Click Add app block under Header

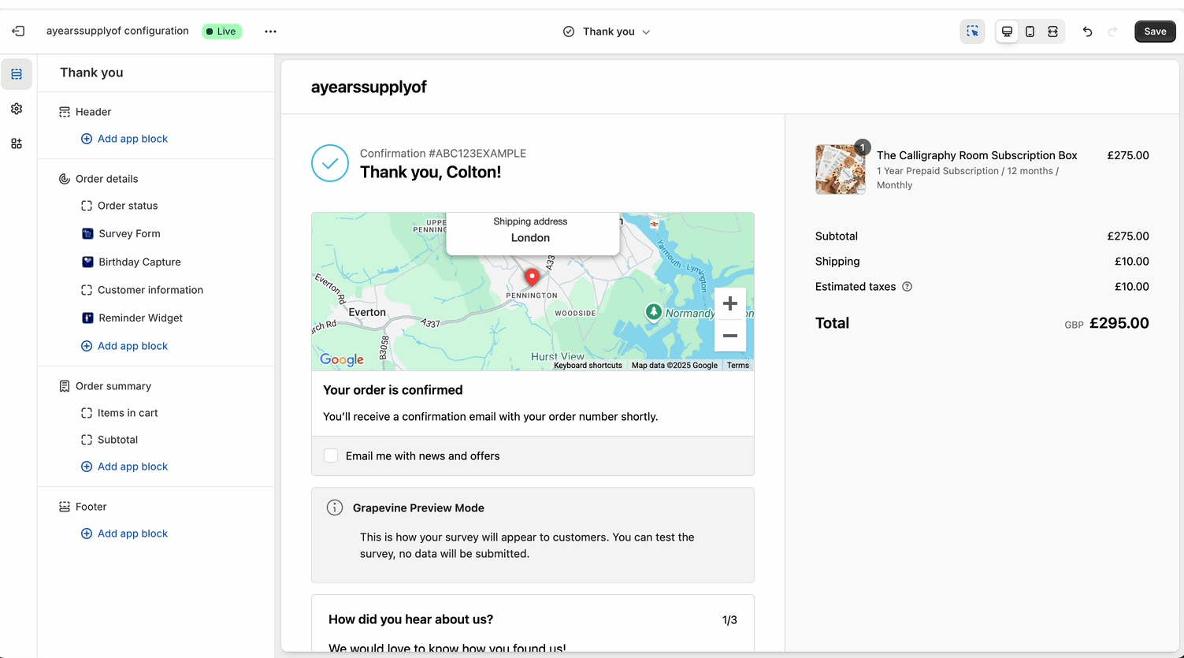(132, 139)
